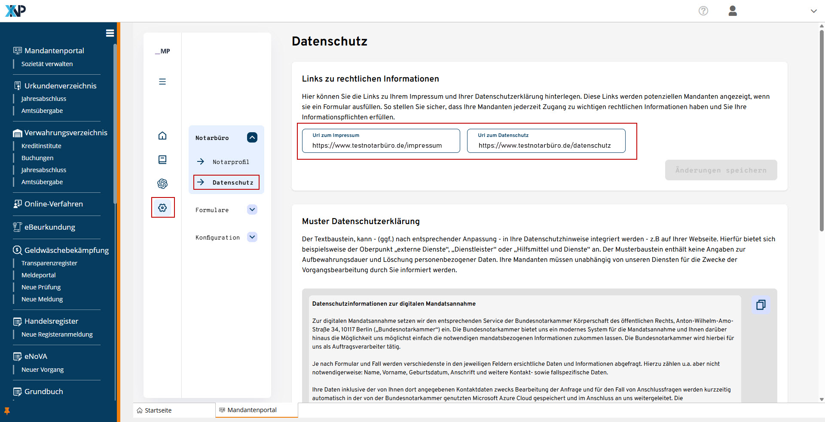Click the user profile icon
The height and width of the screenshot is (422, 825).
[x=733, y=11]
